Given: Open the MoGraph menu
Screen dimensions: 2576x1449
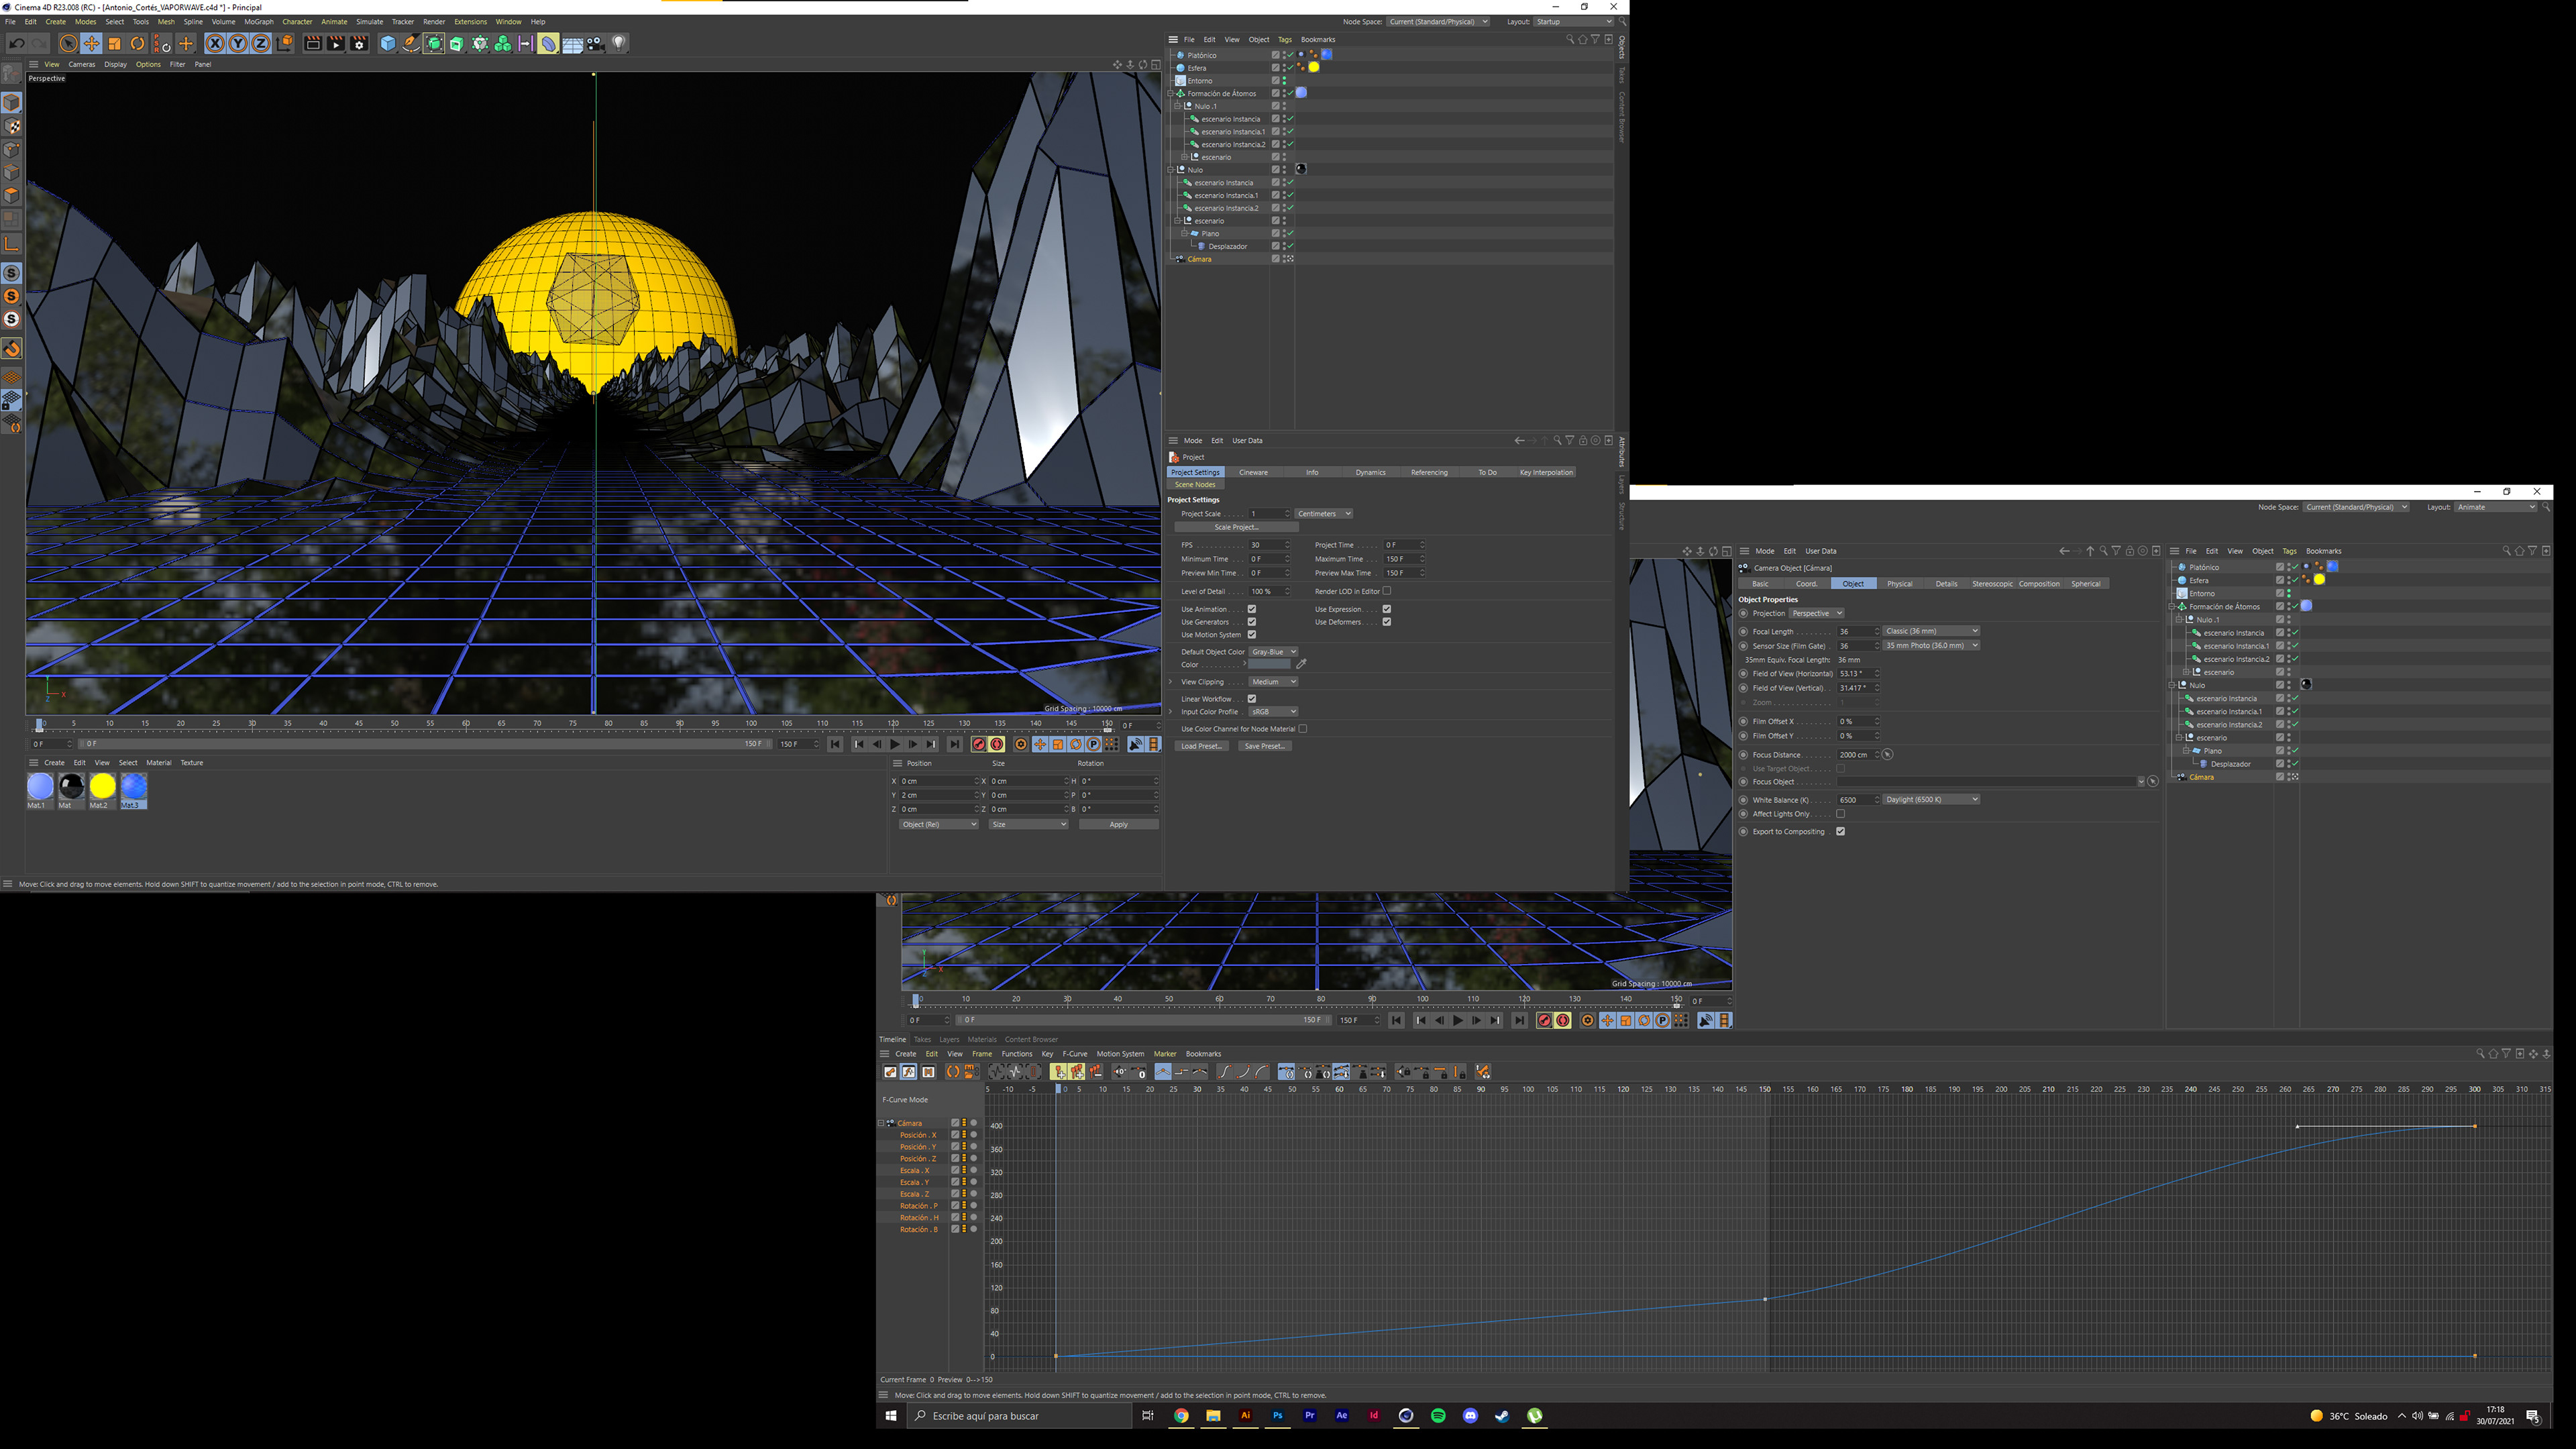Looking at the screenshot, I should (x=258, y=21).
